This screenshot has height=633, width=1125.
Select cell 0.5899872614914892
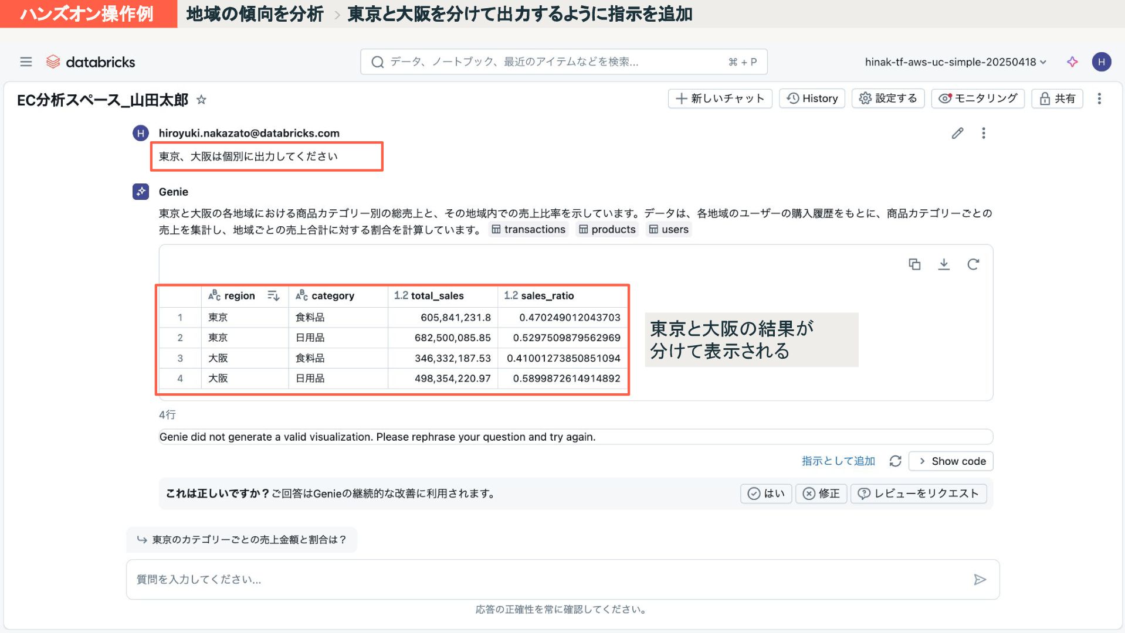tap(562, 379)
